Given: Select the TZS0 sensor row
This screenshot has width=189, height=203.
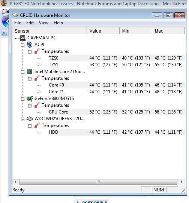Looking at the screenshot, I should click(x=116, y=58).
